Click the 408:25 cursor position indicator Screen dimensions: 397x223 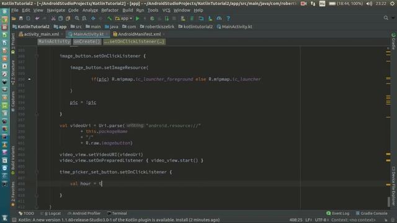296,220
